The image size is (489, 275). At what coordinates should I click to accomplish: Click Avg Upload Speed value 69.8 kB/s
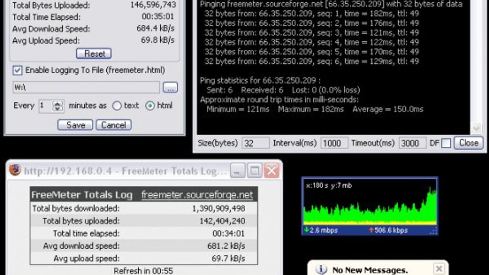click(157, 40)
